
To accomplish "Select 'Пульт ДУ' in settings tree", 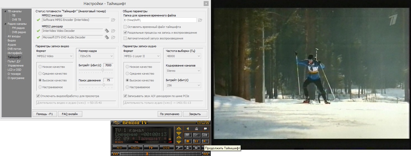I will click(14, 61).
